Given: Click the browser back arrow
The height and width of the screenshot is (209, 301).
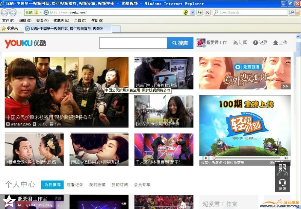Looking at the screenshot, I should (x=5, y=12).
